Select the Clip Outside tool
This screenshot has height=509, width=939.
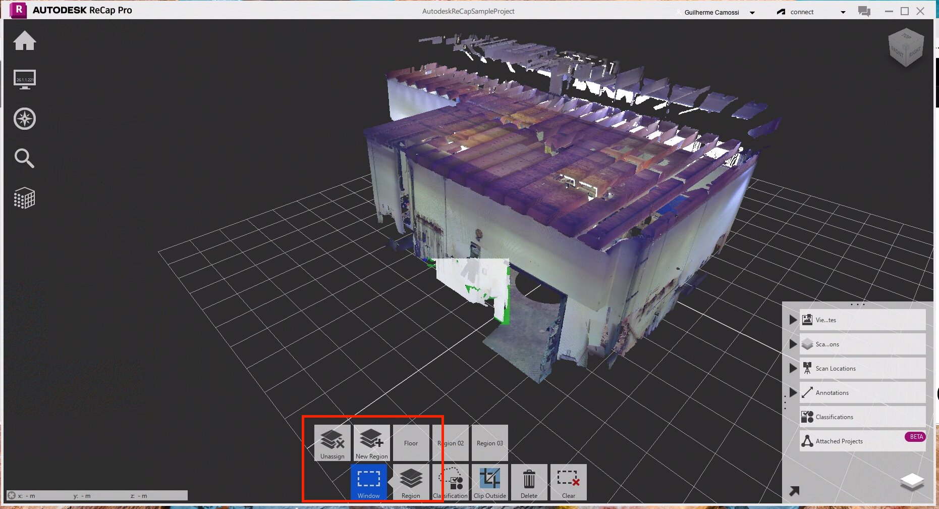pos(489,482)
